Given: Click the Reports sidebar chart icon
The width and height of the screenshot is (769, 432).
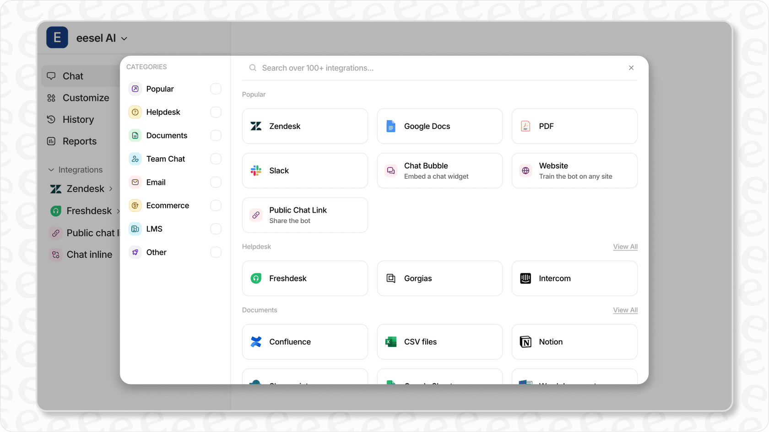Looking at the screenshot, I should click(x=51, y=141).
